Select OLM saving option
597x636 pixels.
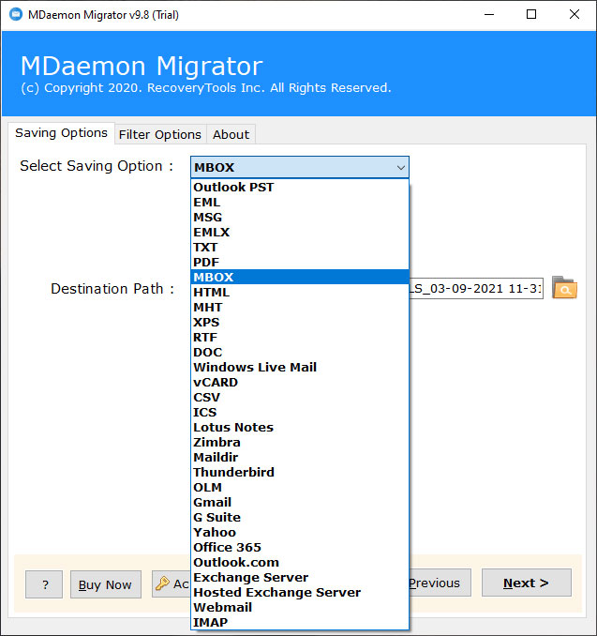point(300,487)
